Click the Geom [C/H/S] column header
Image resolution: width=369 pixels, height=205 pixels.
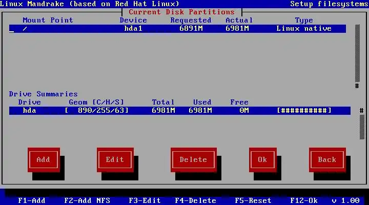click(x=96, y=102)
